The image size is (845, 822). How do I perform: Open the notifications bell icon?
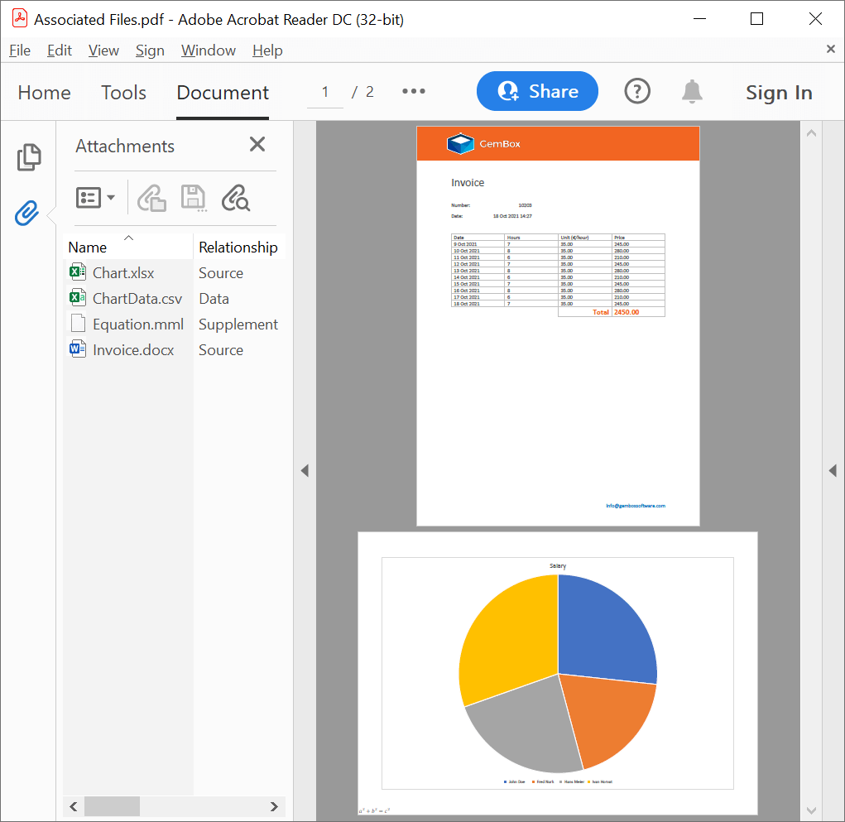click(x=692, y=92)
